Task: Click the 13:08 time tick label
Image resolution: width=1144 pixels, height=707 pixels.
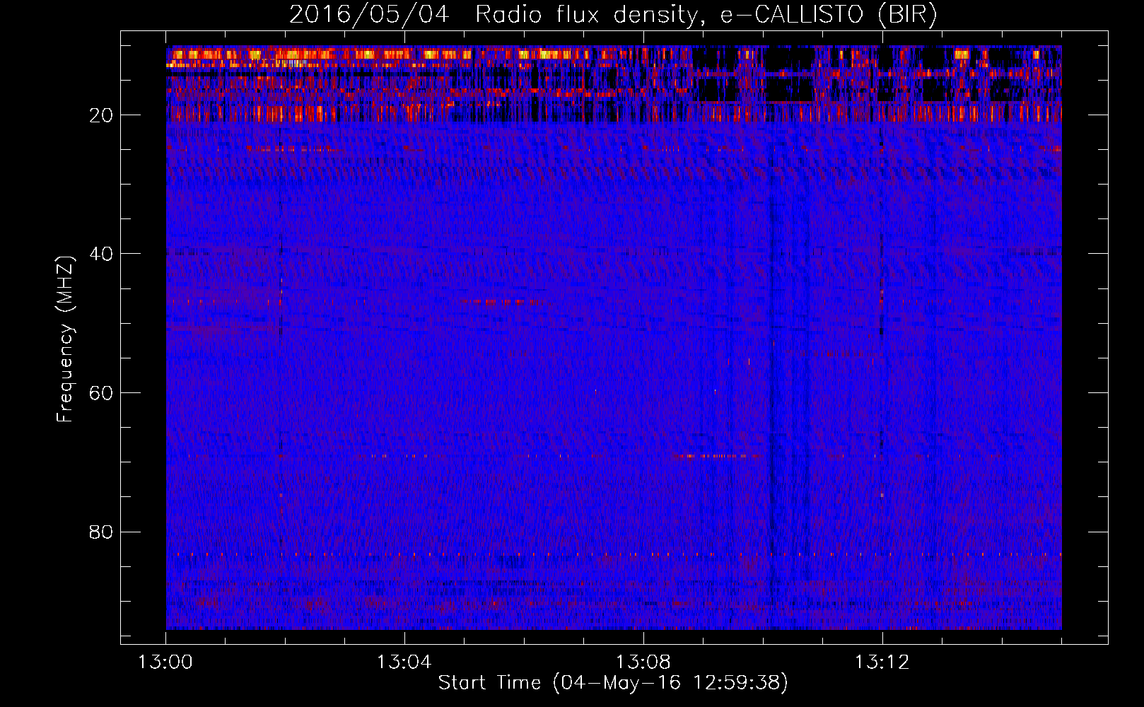Action: click(x=643, y=662)
